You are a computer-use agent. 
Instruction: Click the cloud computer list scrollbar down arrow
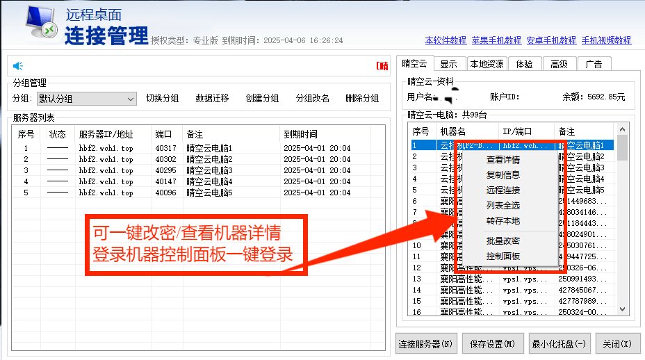pyautogui.click(x=622, y=309)
